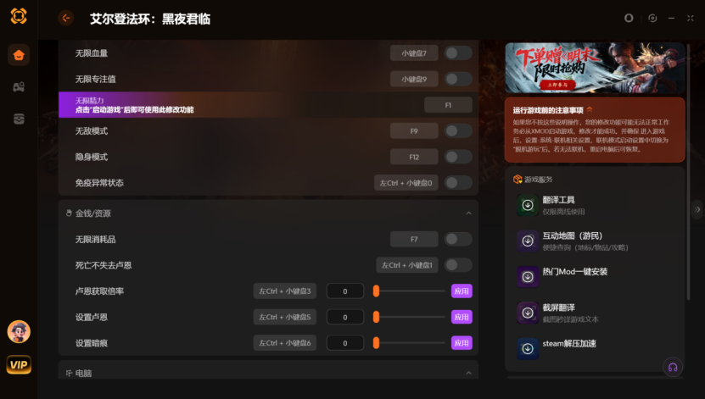This screenshot has height=399, width=705.
Task: Apply the 设置卢恩 value
Action: (x=462, y=317)
